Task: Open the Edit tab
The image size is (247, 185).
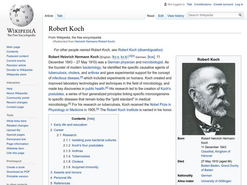Action: tap(161, 16)
